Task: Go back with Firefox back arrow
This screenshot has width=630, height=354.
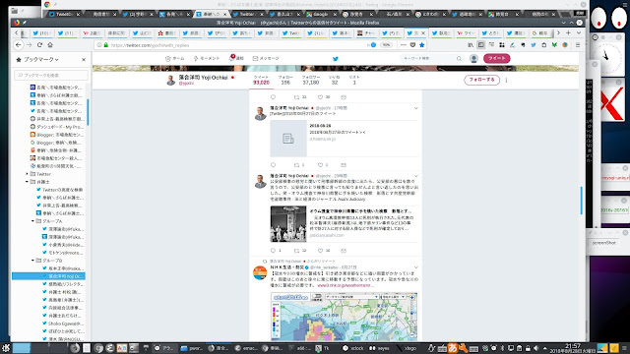Action: click(19, 45)
